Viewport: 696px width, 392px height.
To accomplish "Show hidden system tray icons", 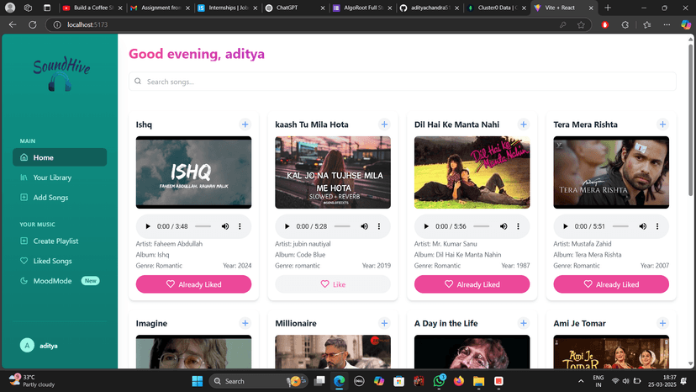I will coord(581,381).
